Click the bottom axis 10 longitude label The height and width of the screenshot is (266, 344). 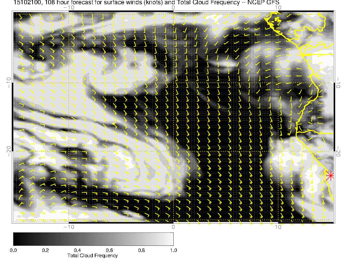(x=278, y=227)
